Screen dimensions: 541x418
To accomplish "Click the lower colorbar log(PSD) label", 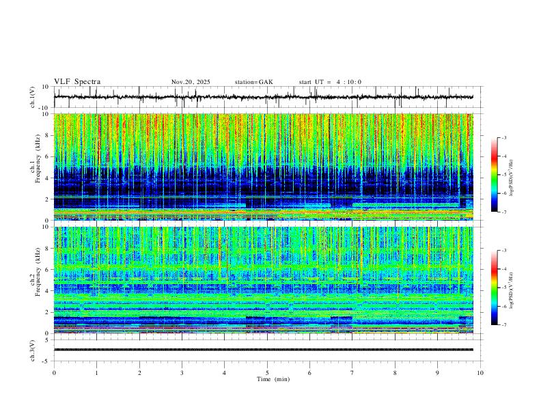I will [x=511, y=291].
